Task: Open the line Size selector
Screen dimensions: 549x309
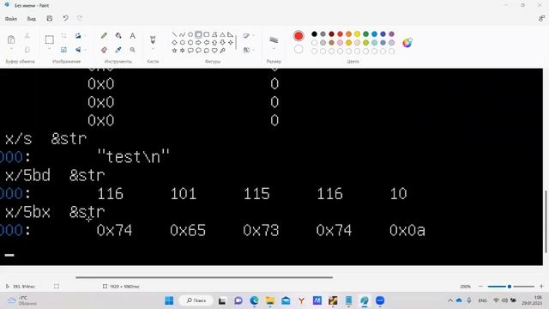Action: pyautogui.click(x=274, y=42)
